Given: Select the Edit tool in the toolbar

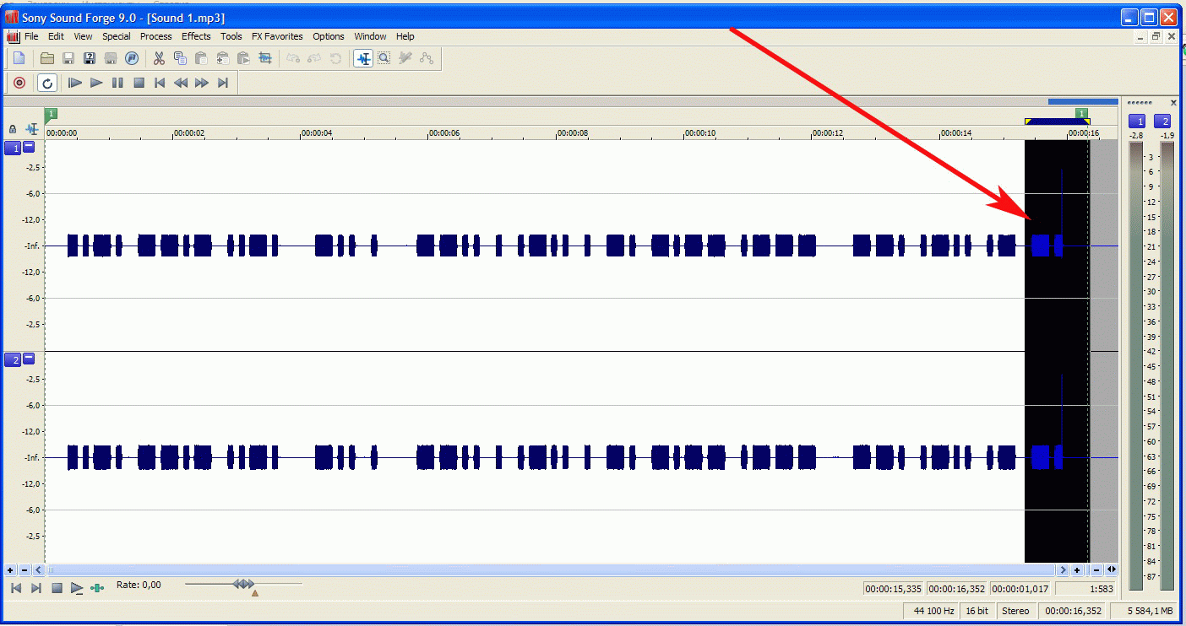Looking at the screenshot, I should 363,58.
